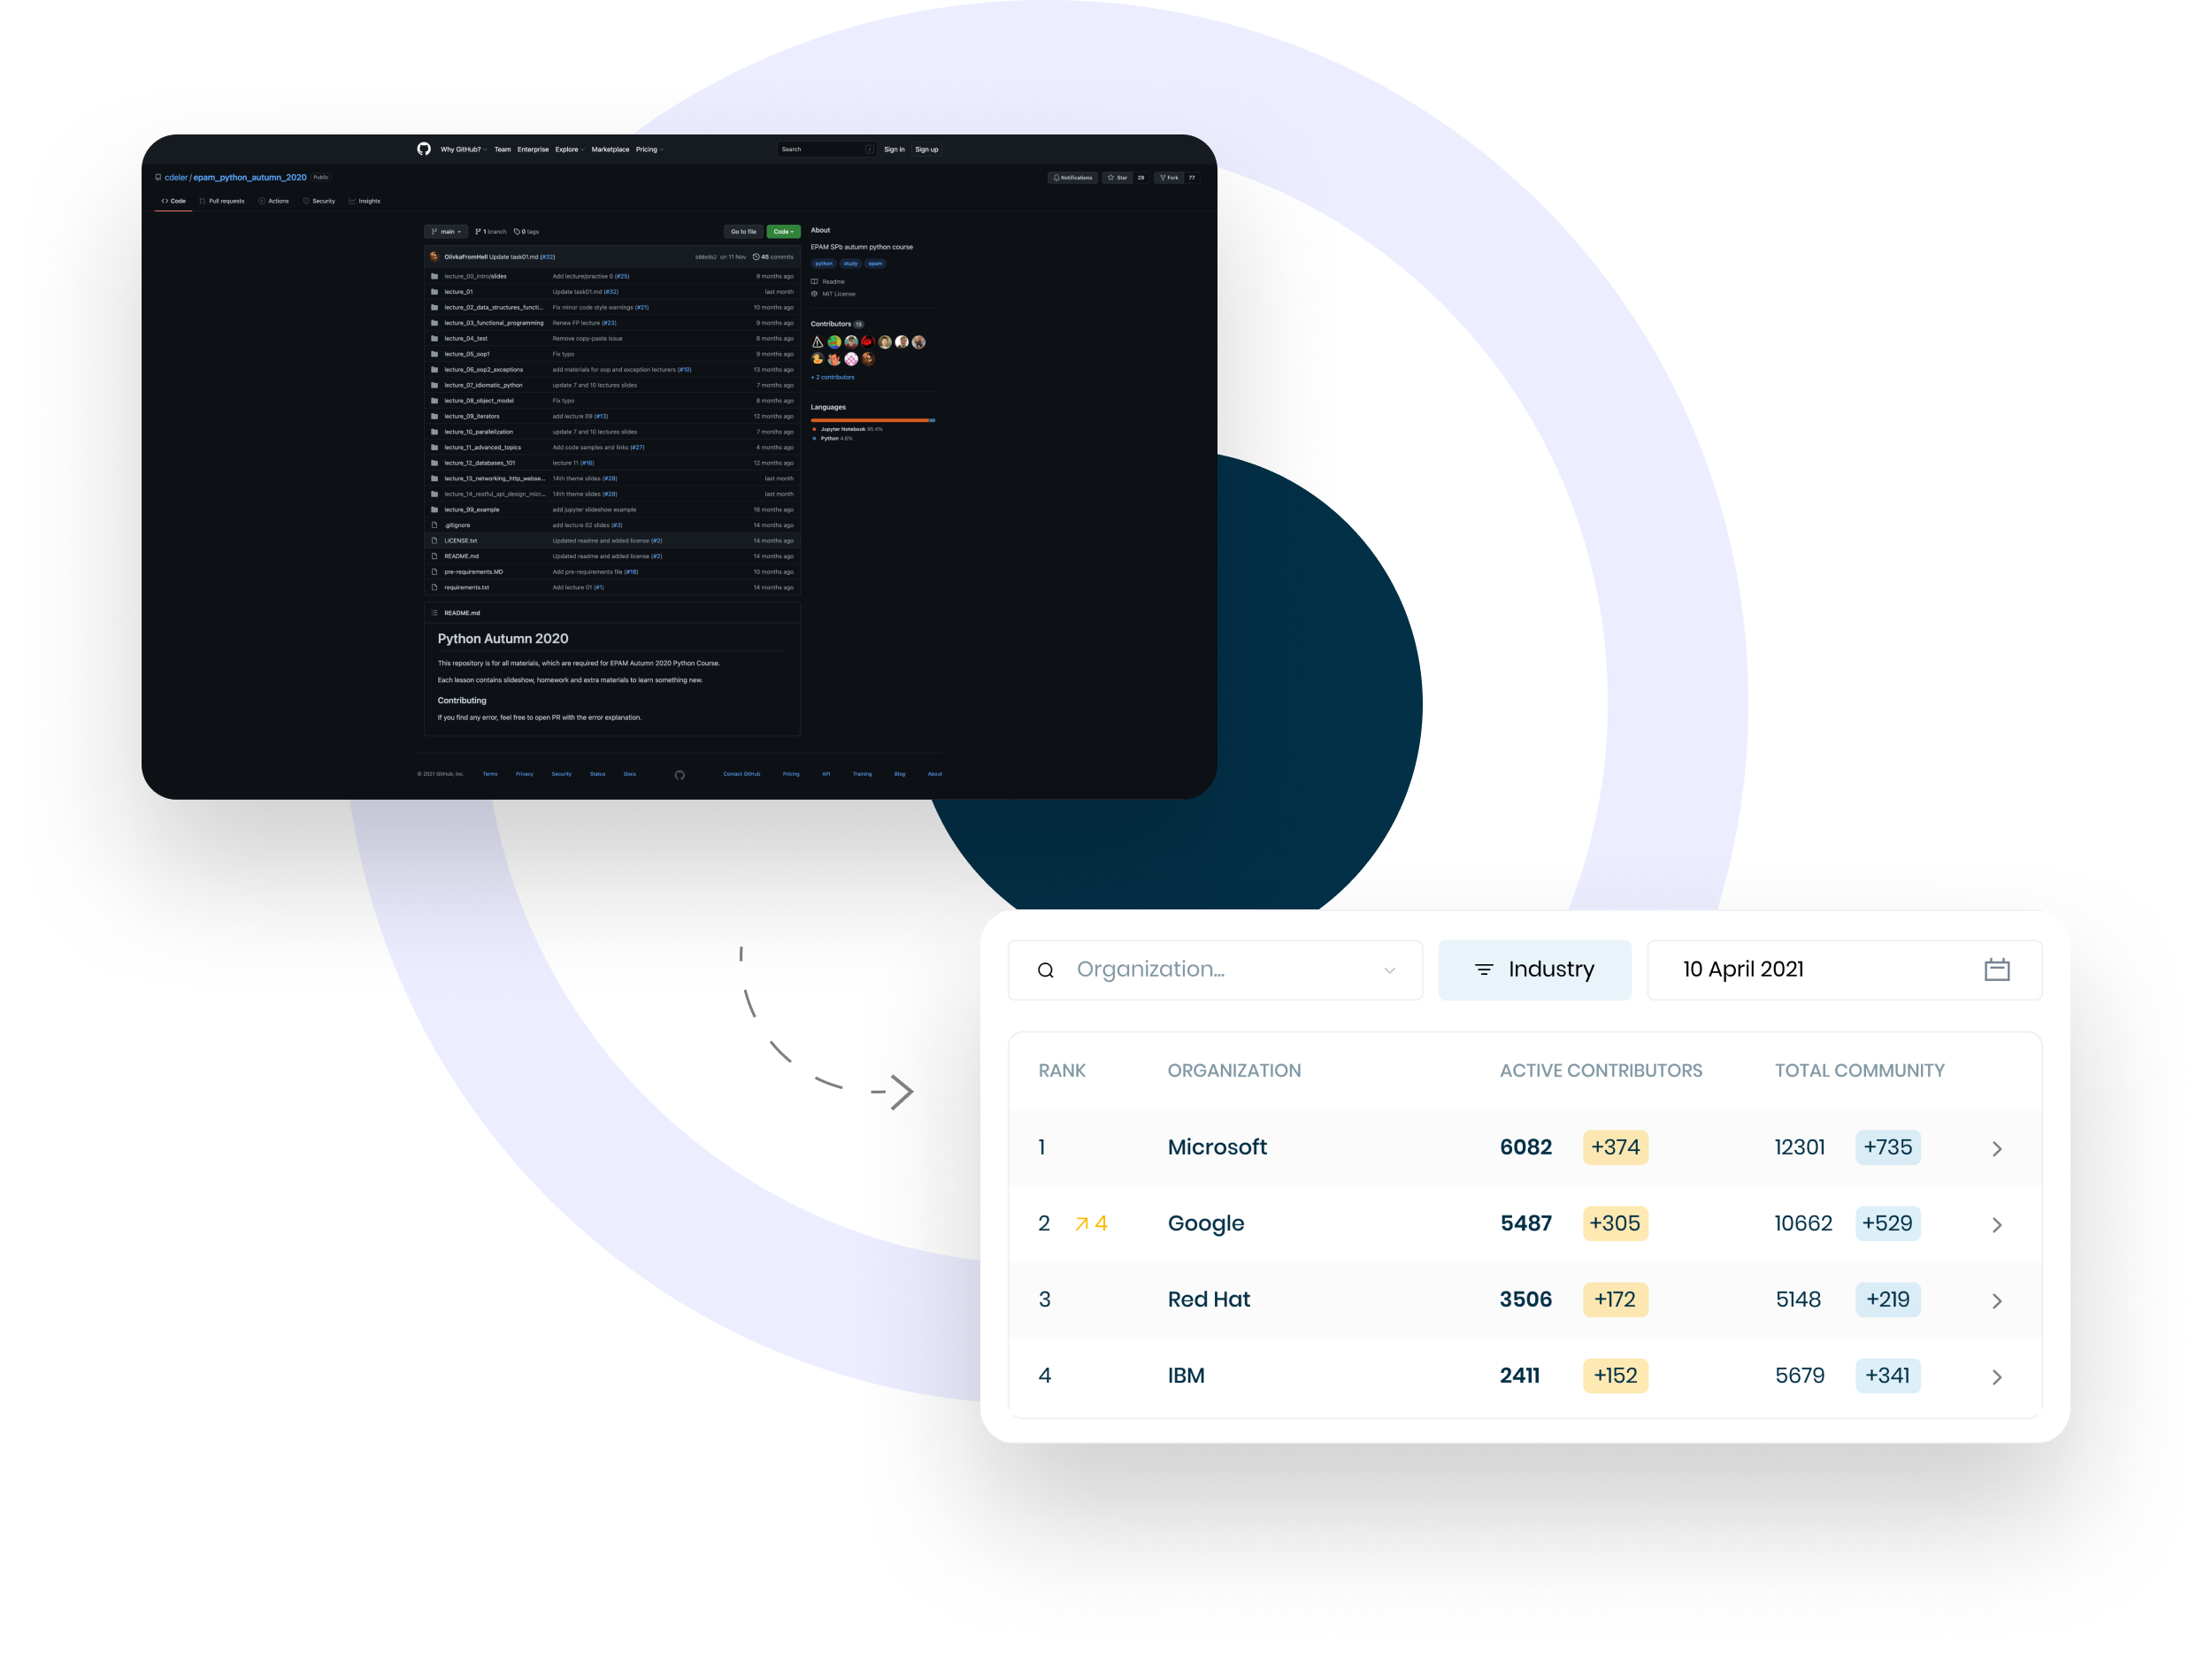This screenshot has width=2212, height=1656.
Task: Open the MIT License scale icon
Action: click(815, 294)
